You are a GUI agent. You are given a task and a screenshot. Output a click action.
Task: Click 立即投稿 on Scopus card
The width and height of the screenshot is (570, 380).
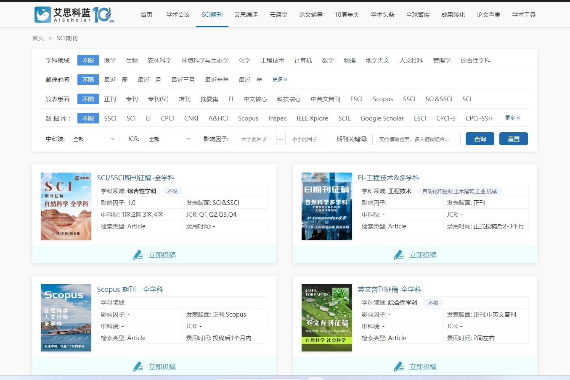(162, 367)
